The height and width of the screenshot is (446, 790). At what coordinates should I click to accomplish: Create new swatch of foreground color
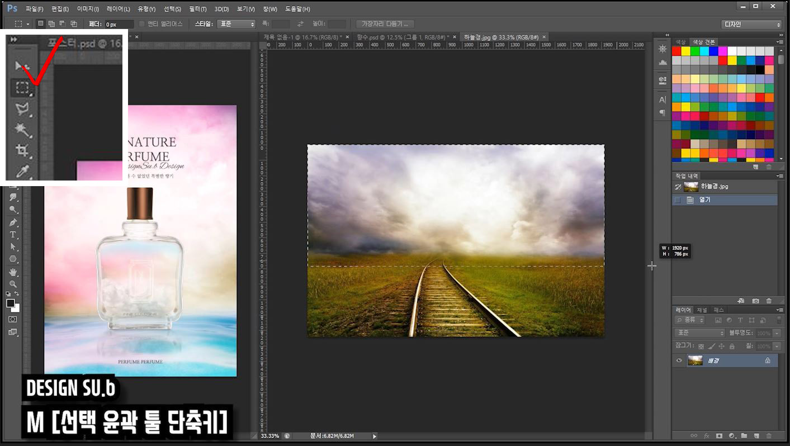coord(756,167)
